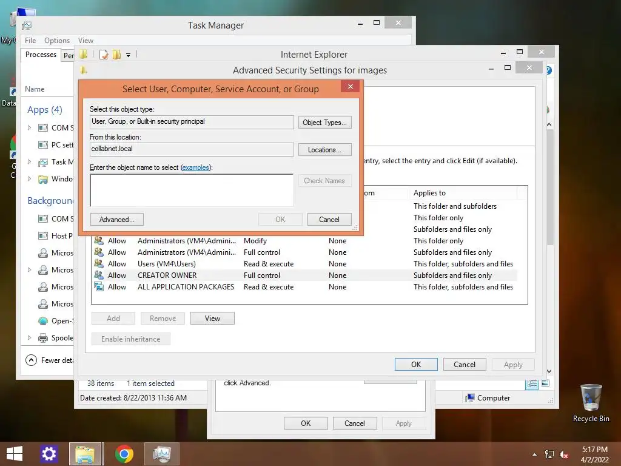Click the PC sett app icon
The image size is (621, 466).
point(43,144)
